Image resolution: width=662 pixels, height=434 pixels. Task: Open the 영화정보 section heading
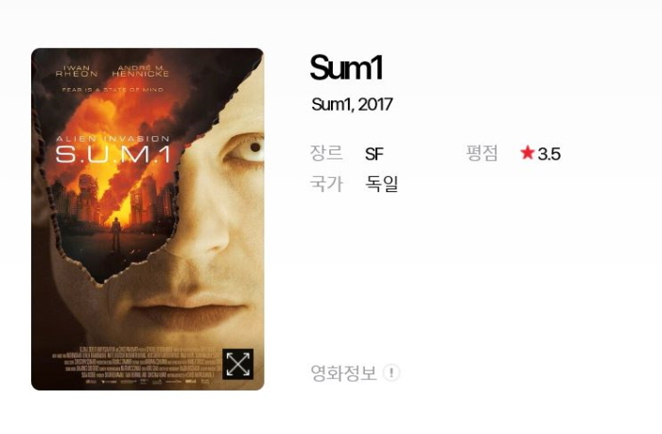(x=343, y=373)
